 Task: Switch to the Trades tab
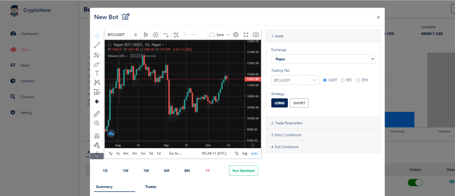(x=151, y=187)
